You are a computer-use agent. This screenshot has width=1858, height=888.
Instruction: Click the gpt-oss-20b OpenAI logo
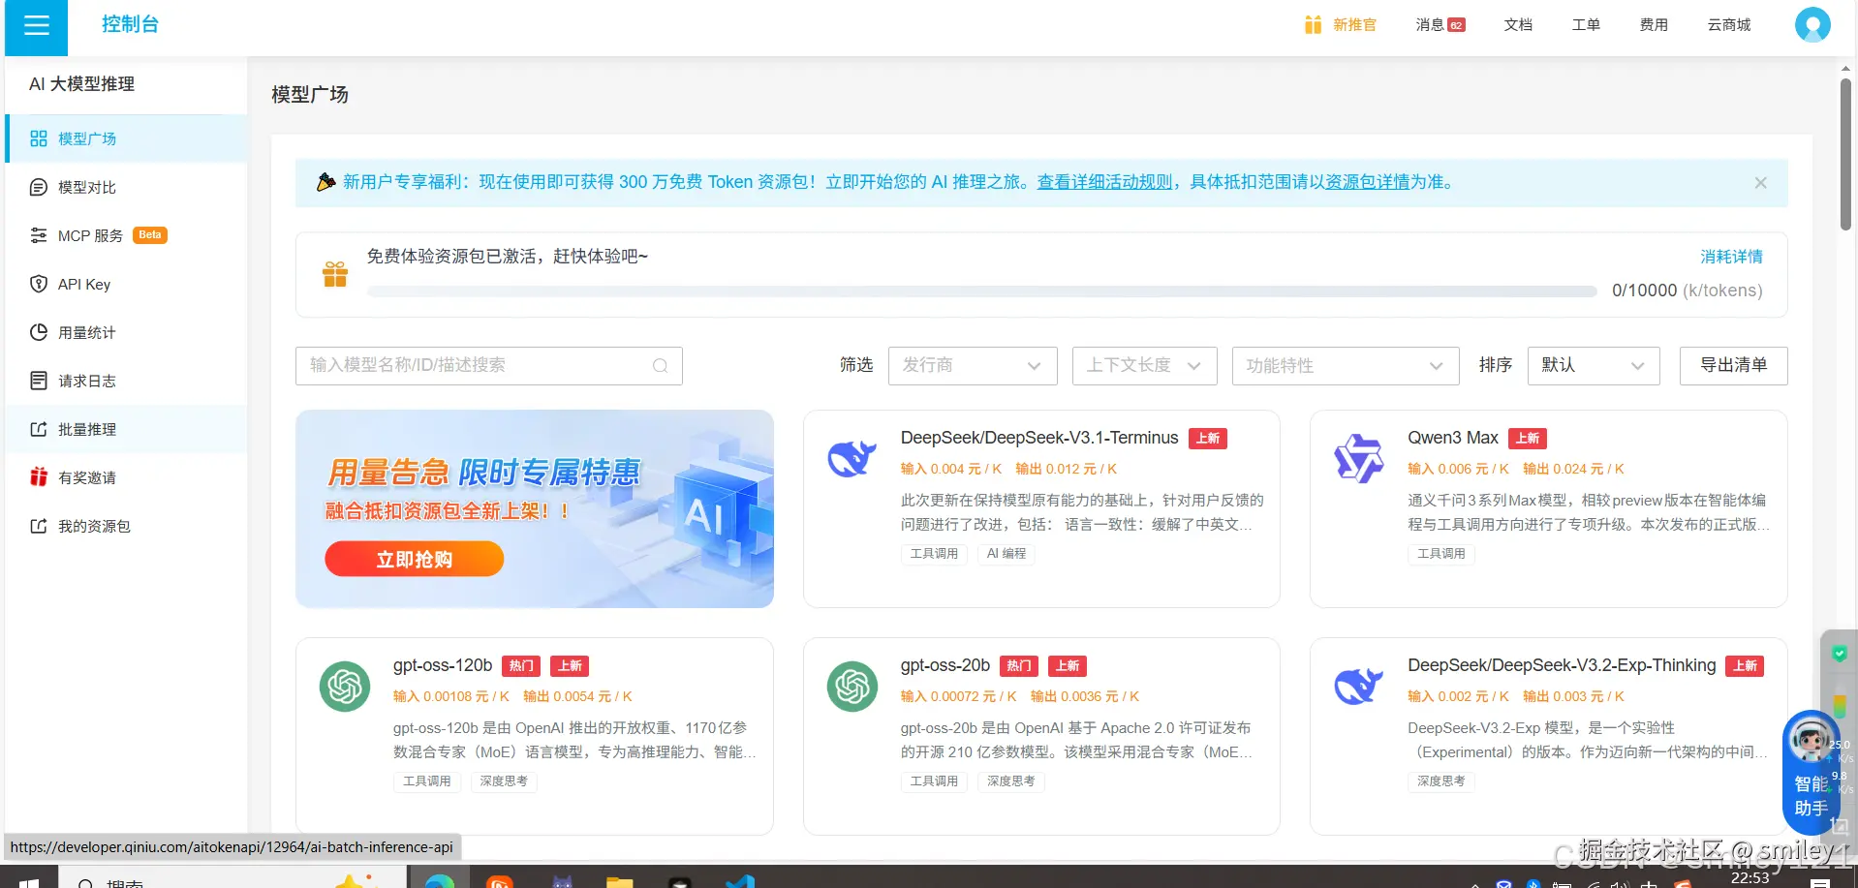point(852,687)
